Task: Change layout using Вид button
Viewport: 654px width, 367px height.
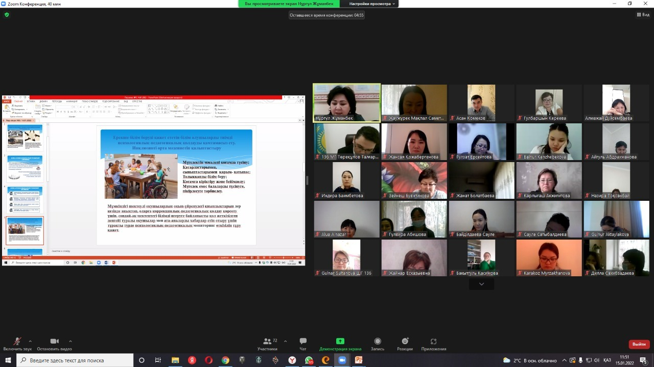Action: coord(643,15)
